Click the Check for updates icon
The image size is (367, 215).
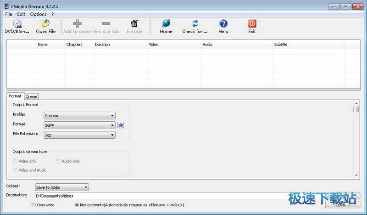point(195,23)
